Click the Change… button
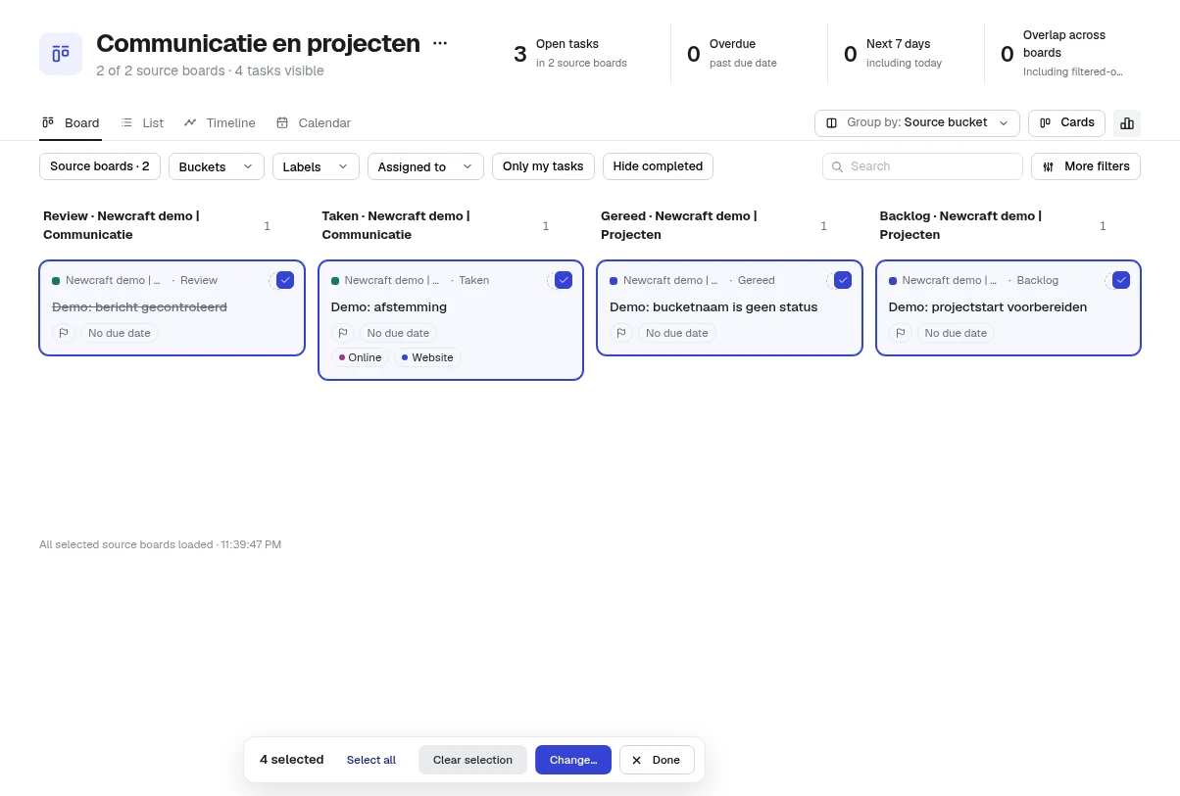The width and height of the screenshot is (1180, 796). pos(573,760)
